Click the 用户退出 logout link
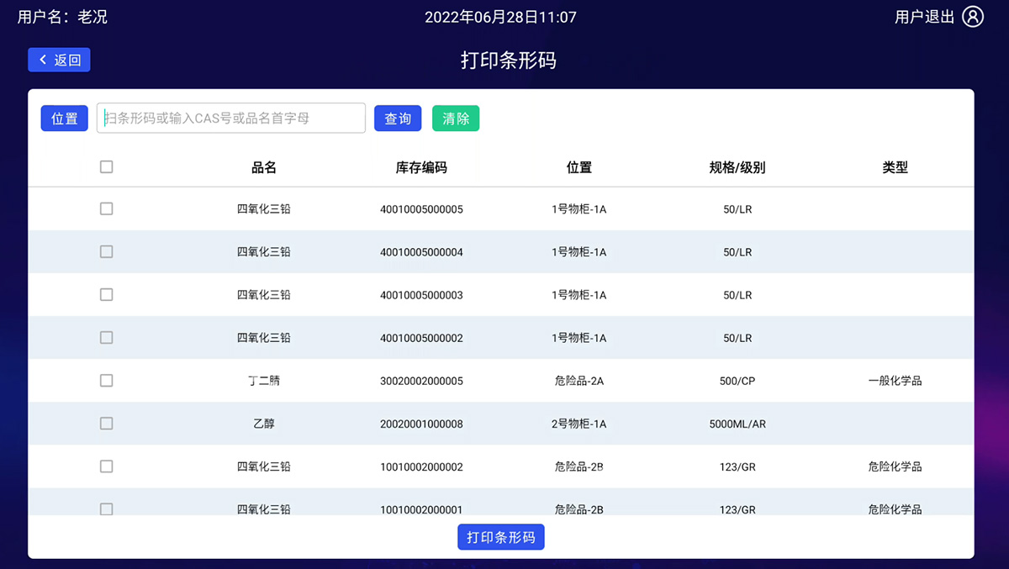Image resolution: width=1009 pixels, height=569 pixels. coord(924,17)
